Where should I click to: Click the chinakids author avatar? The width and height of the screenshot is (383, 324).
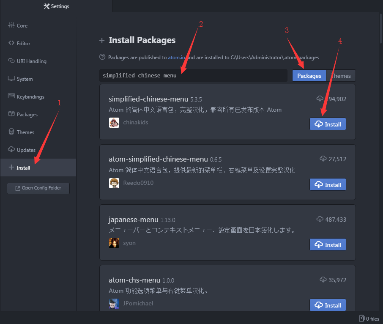[x=114, y=123]
